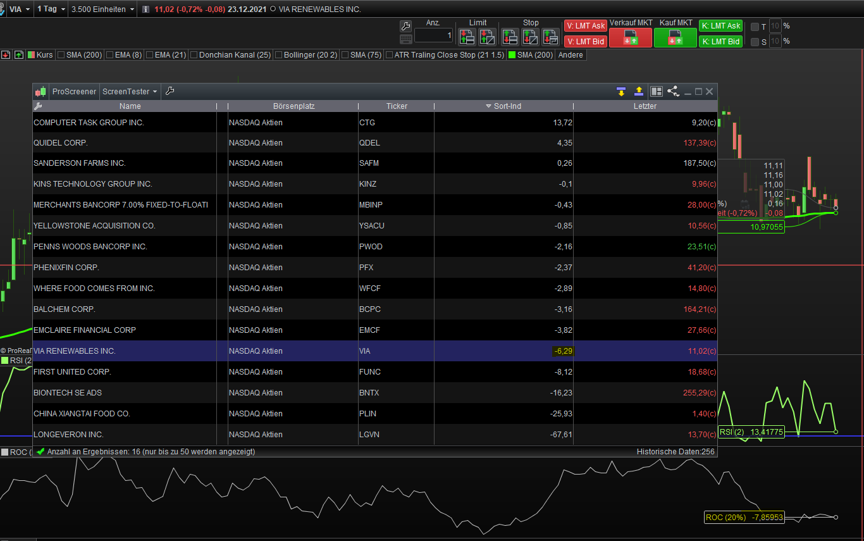This screenshot has height=541, width=864.
Task: Click the layout panel icon in ProScreener
Action: 657,92
